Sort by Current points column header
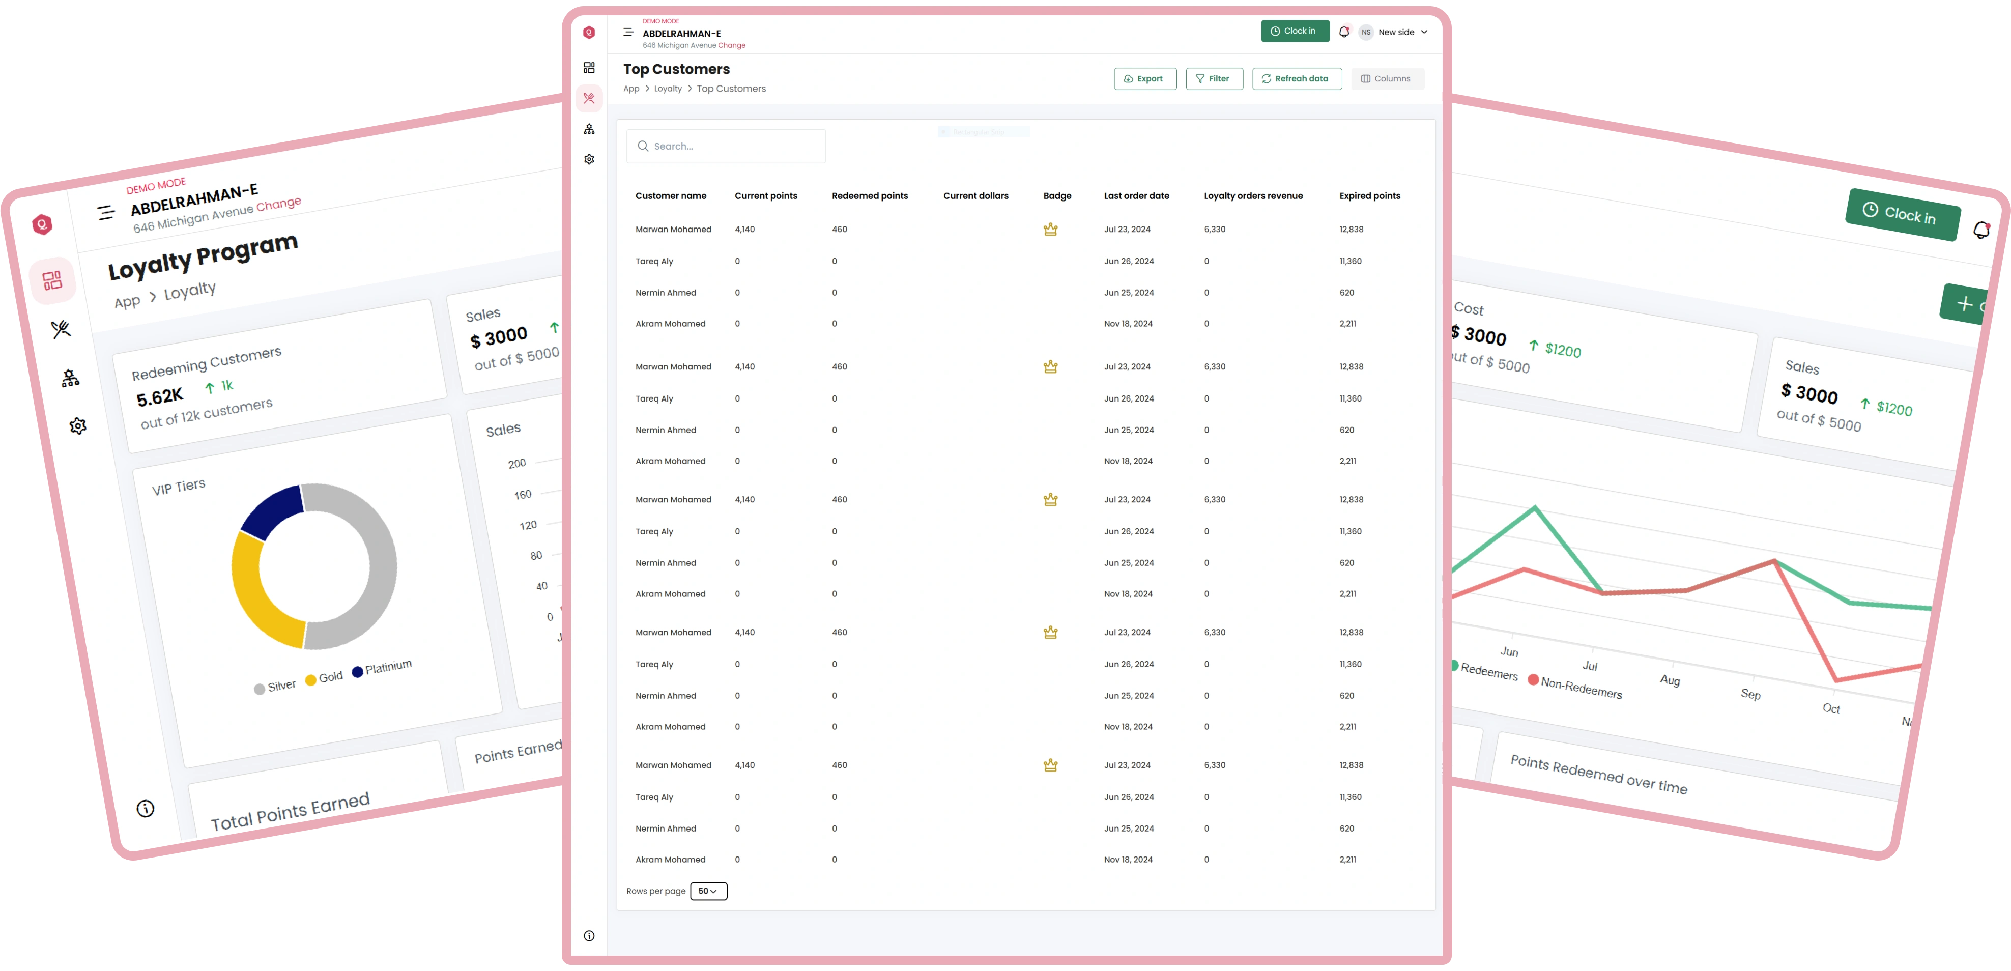The height and width of the screenshot is (971, 2011). 765,196
